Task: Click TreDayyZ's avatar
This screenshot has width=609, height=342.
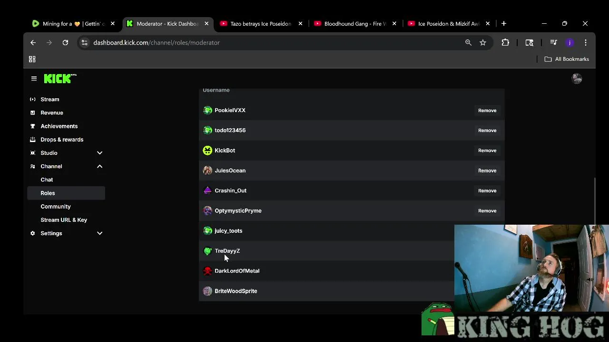Action: (x=207, y=251)
